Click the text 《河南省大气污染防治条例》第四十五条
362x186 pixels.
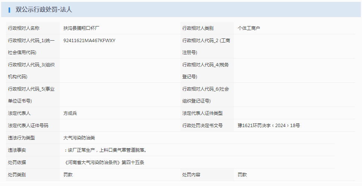tap(104, 163)
